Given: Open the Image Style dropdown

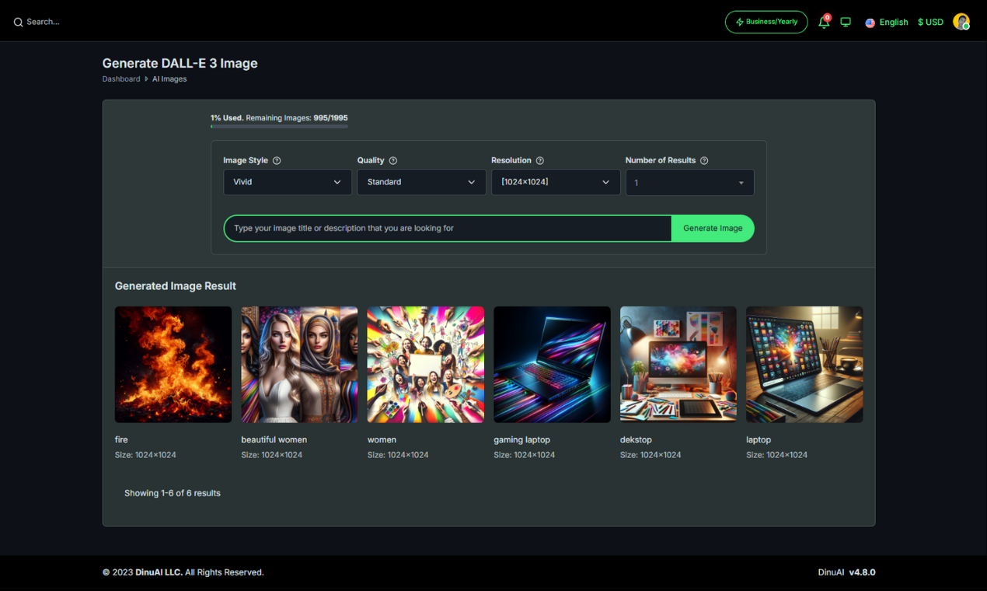Looking at the screenshot, I should [287, 182].
